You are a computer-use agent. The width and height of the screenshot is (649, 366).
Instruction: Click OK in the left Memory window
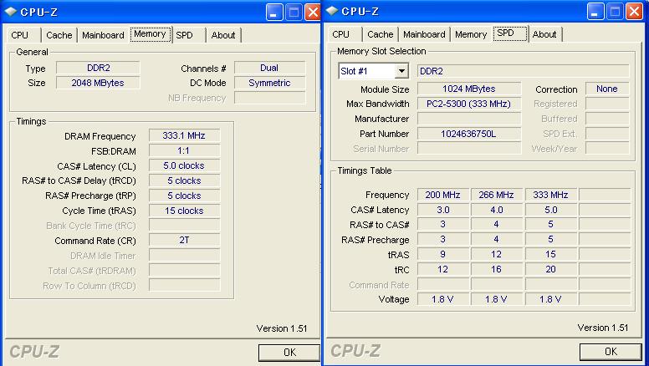click(289, 353)
